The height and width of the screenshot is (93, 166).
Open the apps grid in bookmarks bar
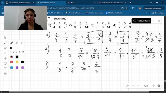pyautogui.click(x=3, y=13)
